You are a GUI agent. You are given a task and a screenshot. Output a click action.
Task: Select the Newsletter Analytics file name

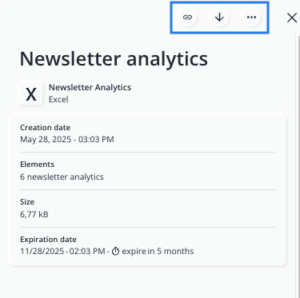point(90,87)
